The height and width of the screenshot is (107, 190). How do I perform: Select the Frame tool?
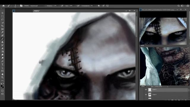(x=2, y=29)
